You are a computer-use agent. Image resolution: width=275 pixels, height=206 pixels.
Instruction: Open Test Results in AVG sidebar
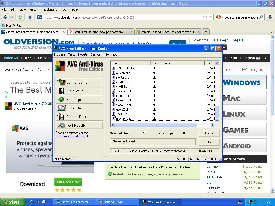[x=79, y=125]
